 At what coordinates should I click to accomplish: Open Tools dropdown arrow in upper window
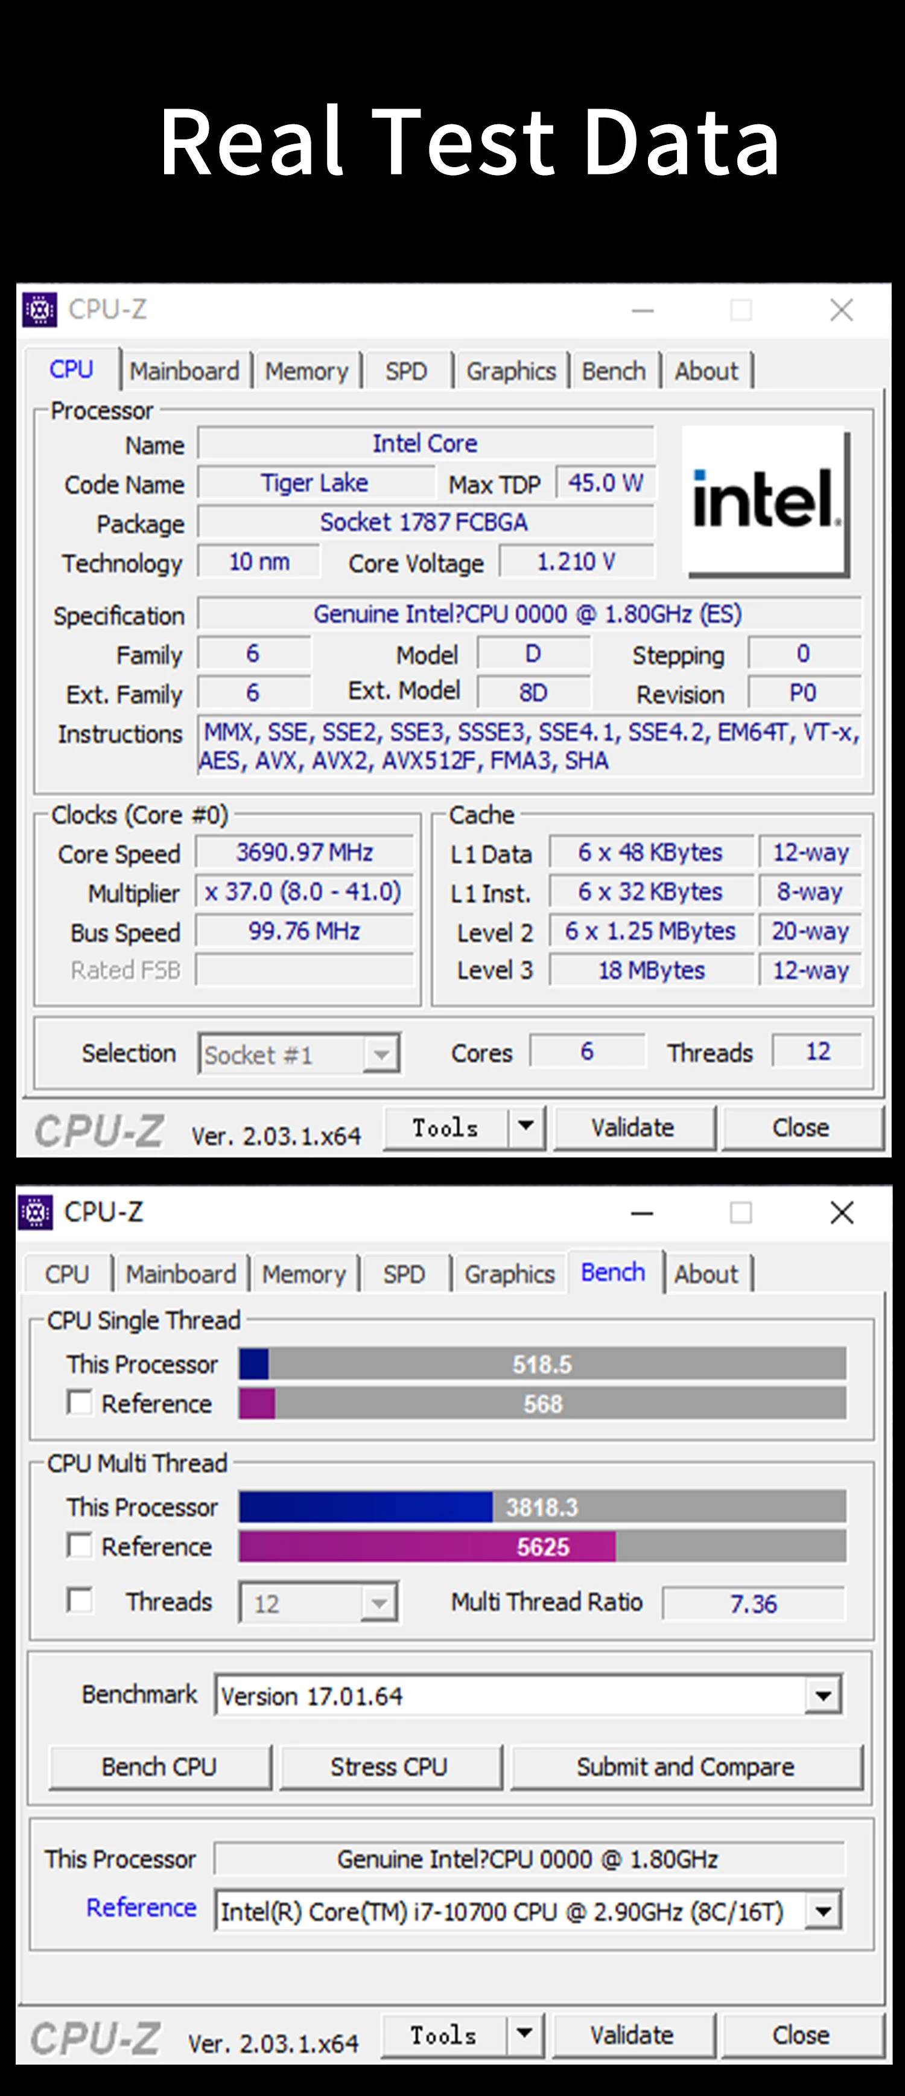point(527,1127)
